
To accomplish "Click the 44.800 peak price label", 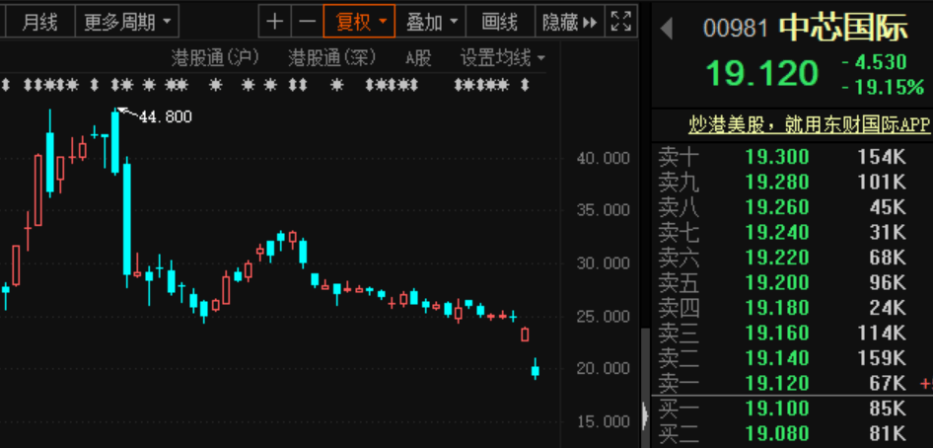I will (x=165, y=116).
